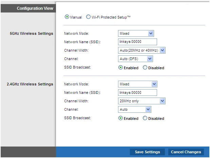Enable SSID Broadcast for 2.4GHz
The image size is (210, 158).
(x=120, y=118)
